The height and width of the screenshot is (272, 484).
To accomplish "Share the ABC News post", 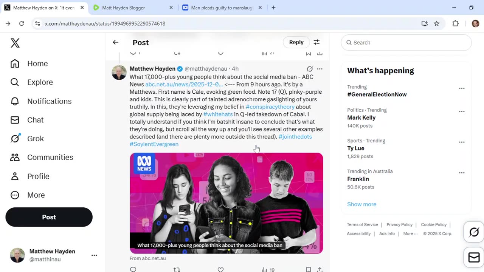I will click(x=320, y=269).
